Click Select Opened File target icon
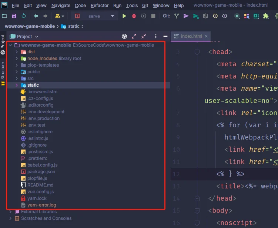 click(124, 36)
